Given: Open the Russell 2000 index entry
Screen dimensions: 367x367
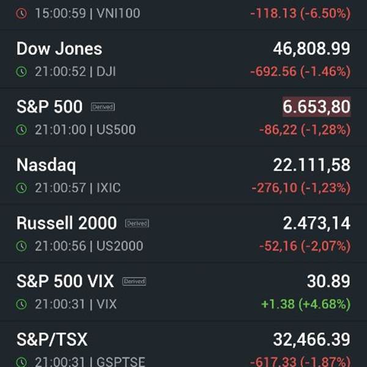Looking at the screenshot, I should point(183,234).
